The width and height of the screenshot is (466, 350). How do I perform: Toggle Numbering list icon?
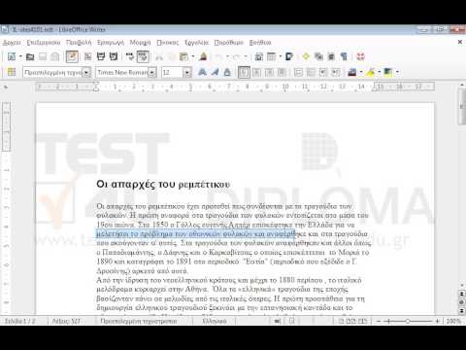coord(298,72)
